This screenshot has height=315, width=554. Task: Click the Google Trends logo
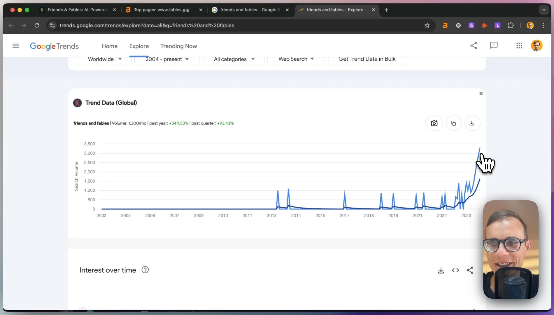(54, 46)
